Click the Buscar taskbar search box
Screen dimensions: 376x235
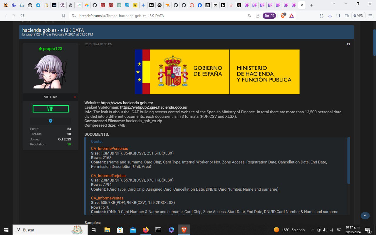(50, 230)
